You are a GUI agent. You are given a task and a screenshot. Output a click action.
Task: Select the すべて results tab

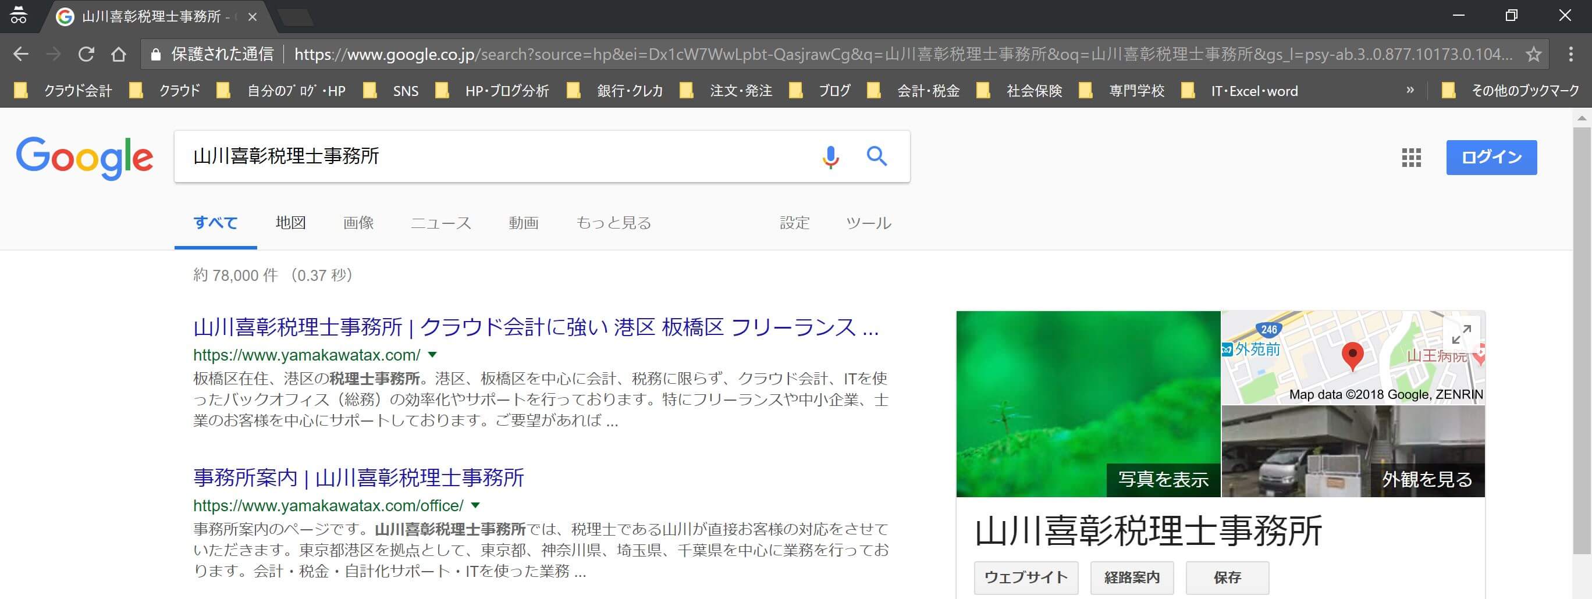(216, 222)
